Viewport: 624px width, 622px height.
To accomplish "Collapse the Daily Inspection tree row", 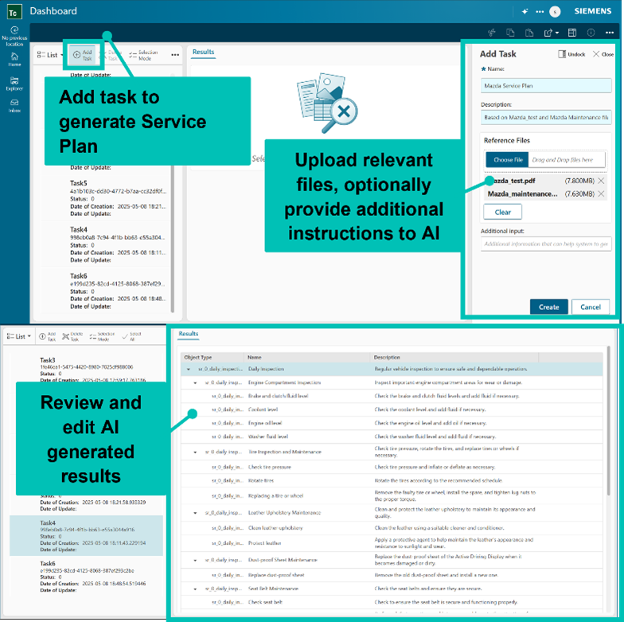I will coord(189,370).
